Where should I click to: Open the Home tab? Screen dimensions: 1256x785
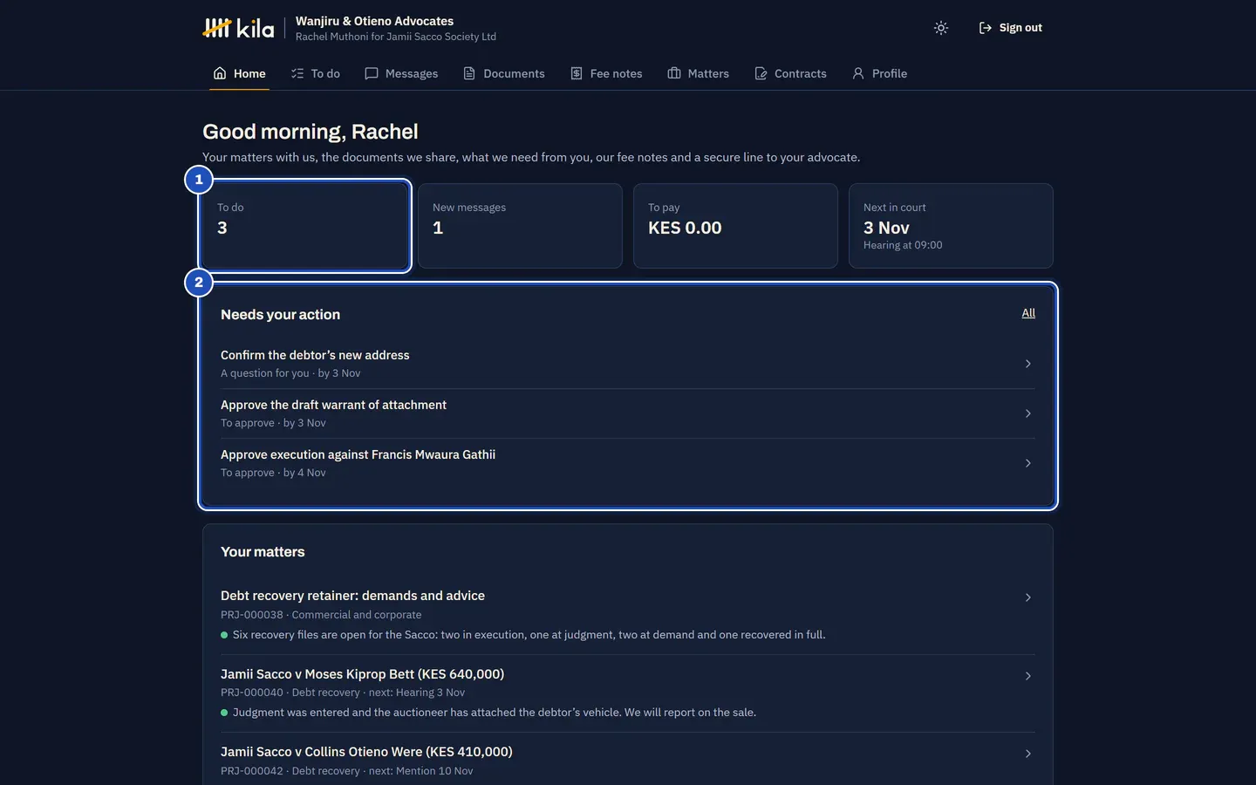pyautogui.click(x=240, y=73)
